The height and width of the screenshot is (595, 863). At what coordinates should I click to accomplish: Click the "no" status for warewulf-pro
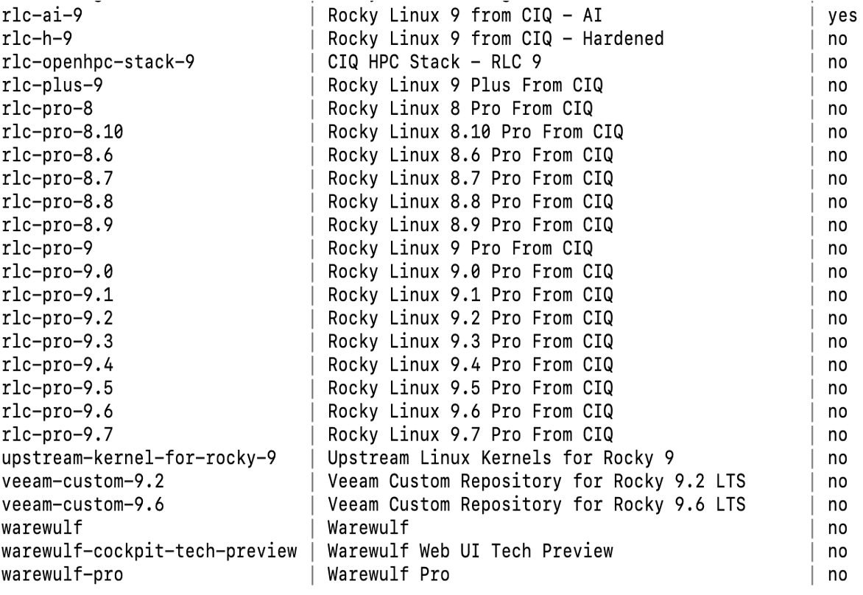[x=838, y=575]
